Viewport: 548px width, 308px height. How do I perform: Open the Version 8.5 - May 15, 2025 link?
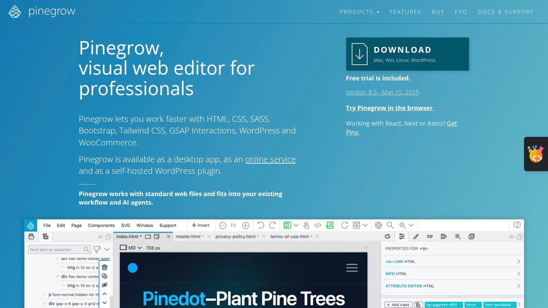(382, 92)
